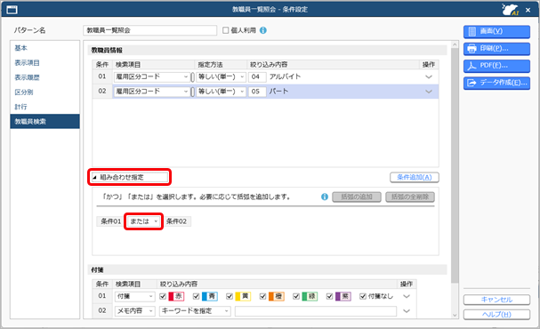Open 指定方法 dropdown for condition 01
540x329 pixels.
(x=222, y=76)
